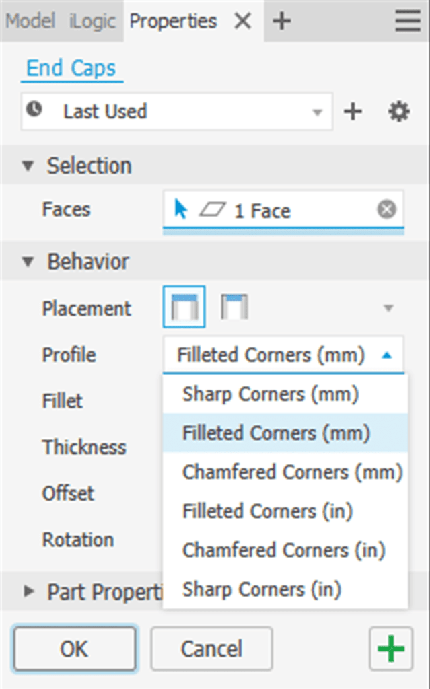Screen dimensions: 430x689
Task: Cancel the End Caps dialog
Action: (211, 648)
